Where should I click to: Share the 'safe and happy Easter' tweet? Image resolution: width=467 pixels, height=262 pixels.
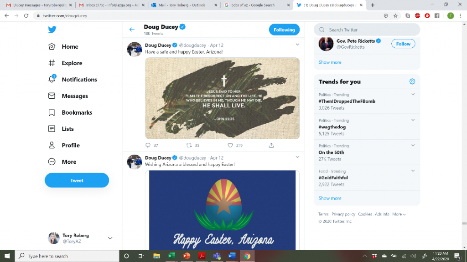pyautogui.click(x=271, y=145)
